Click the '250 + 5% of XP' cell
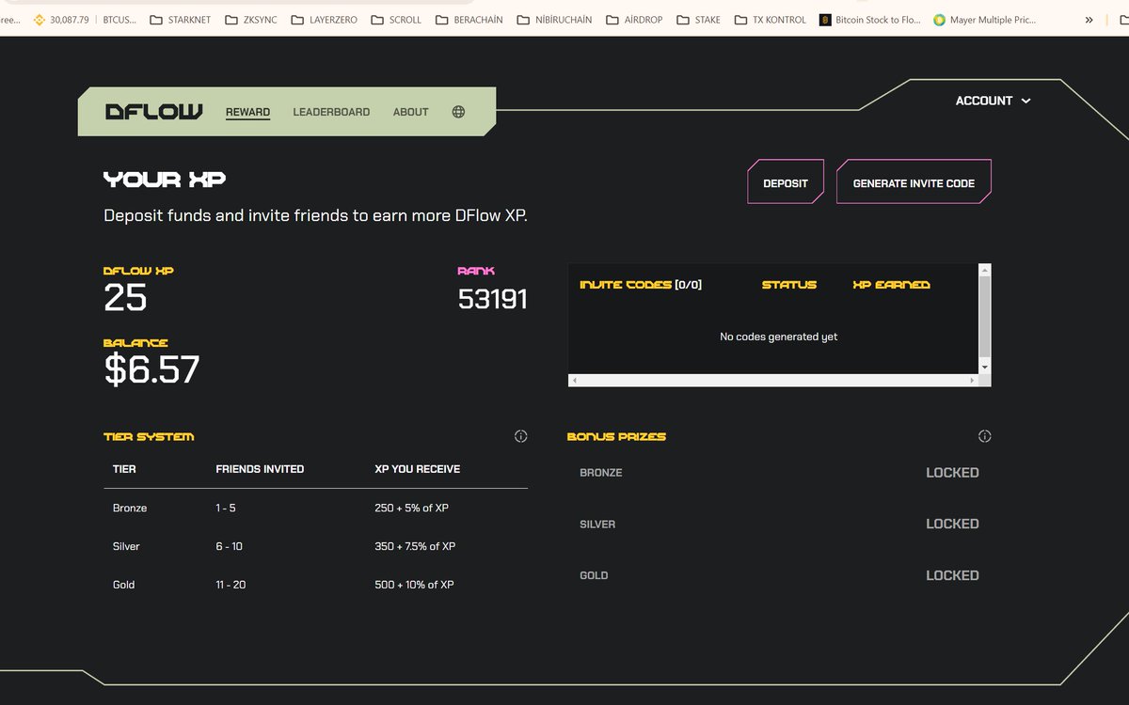The width and height of the screenshot is (1129, 705). (412, 508)
